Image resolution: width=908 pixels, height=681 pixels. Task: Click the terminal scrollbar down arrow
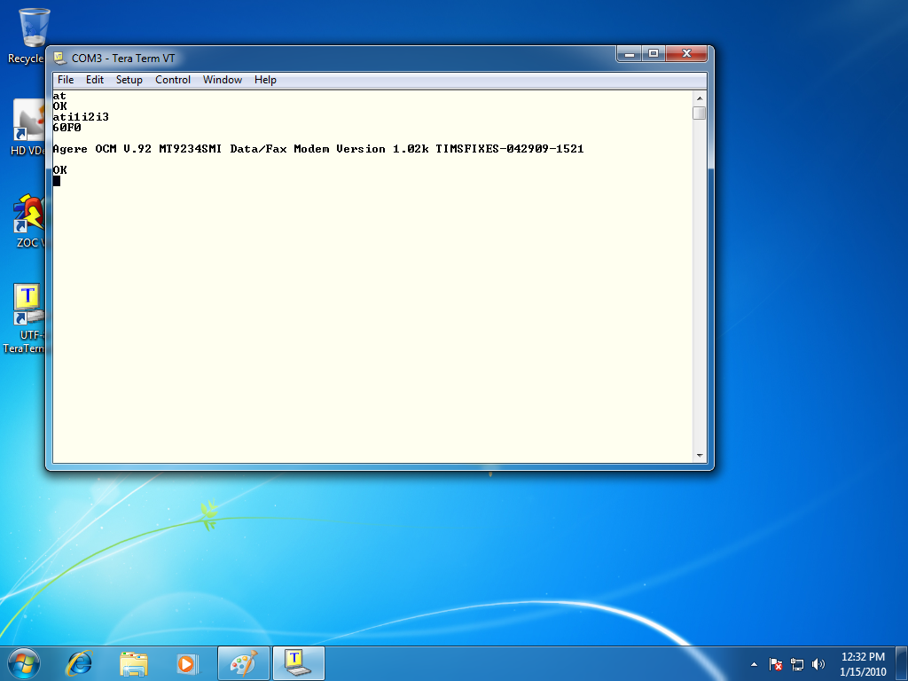[700, 455]
